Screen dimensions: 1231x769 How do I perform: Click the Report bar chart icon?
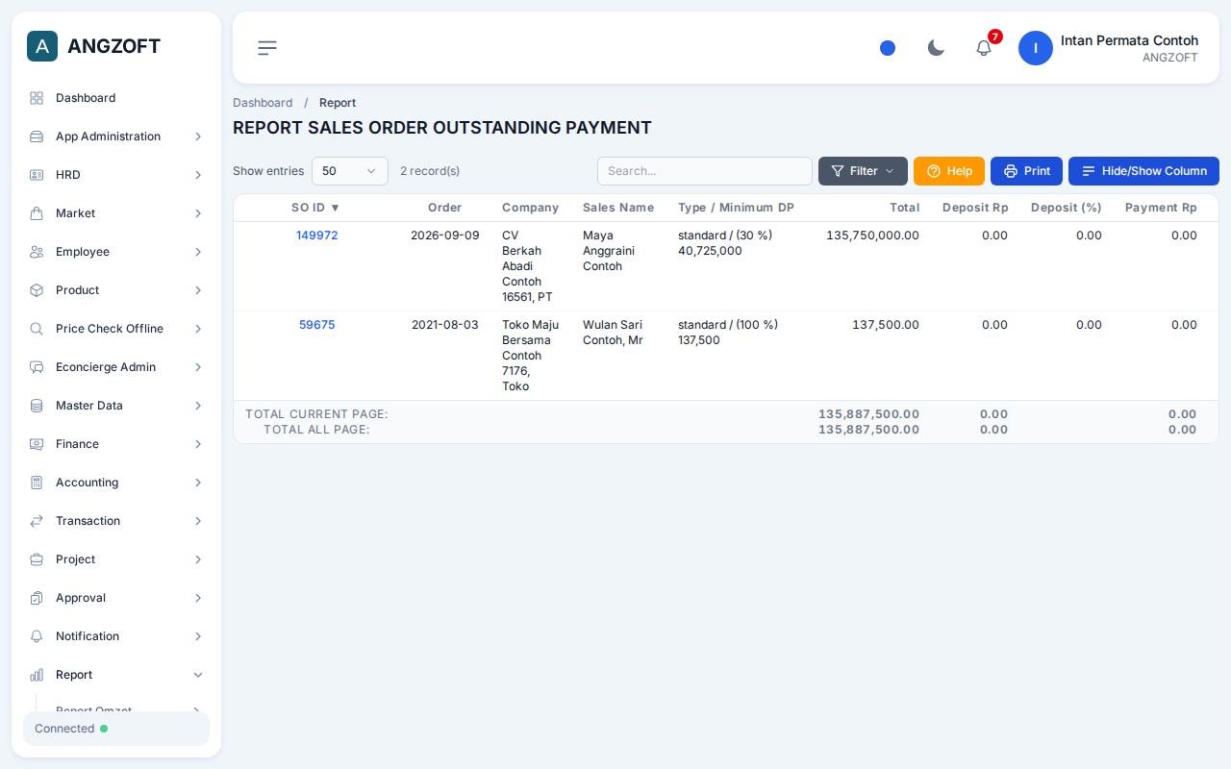(x=37, y=675)
